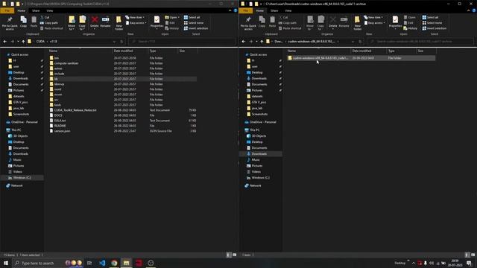Refresh the CUDA v11.8 address bar
This screenshot has height=268, width=477.
click(x=121, y=42)
